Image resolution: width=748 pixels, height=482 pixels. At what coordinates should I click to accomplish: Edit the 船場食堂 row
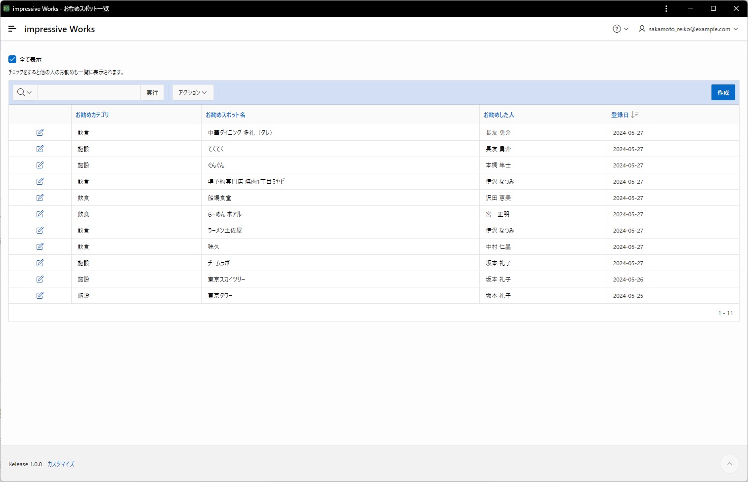[40, 198]
